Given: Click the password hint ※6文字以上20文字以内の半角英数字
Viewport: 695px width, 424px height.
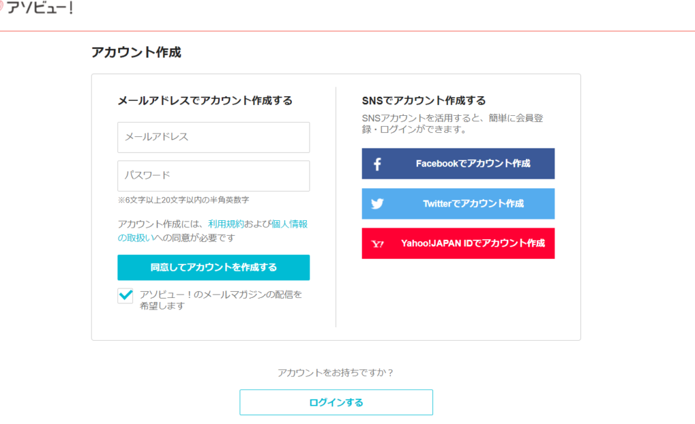Looking at the screenshot, I should click(183, 200).
